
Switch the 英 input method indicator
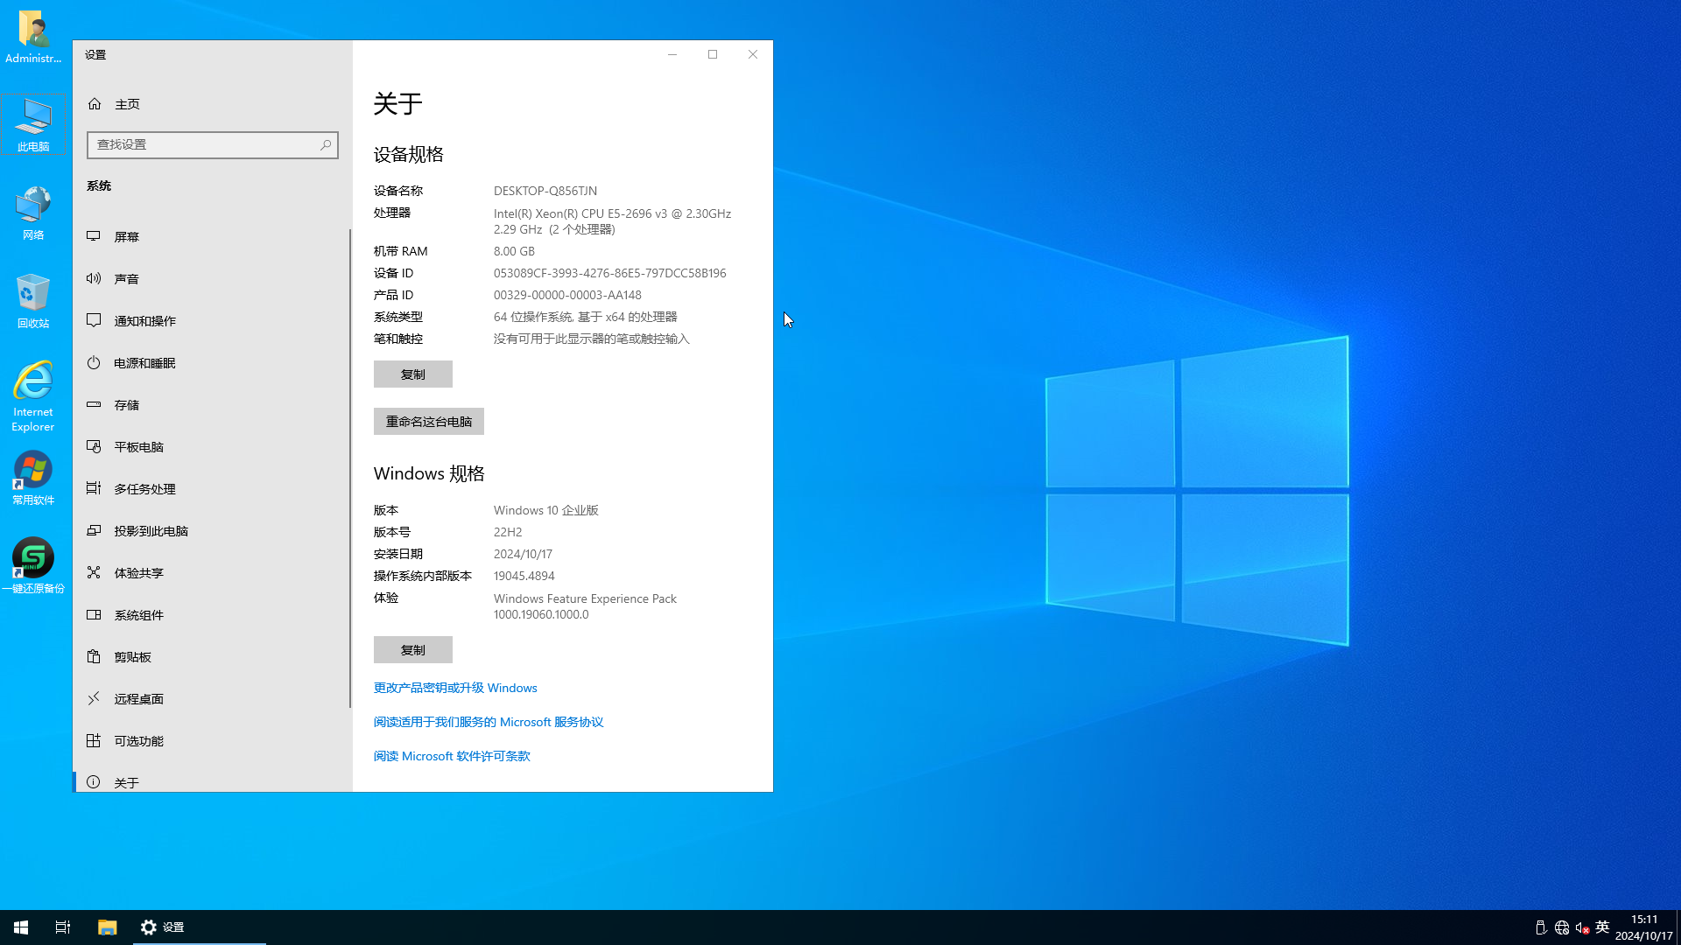1602,927
